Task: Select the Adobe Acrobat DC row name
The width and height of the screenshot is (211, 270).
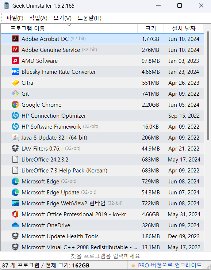Action: [x=45, y=39]
